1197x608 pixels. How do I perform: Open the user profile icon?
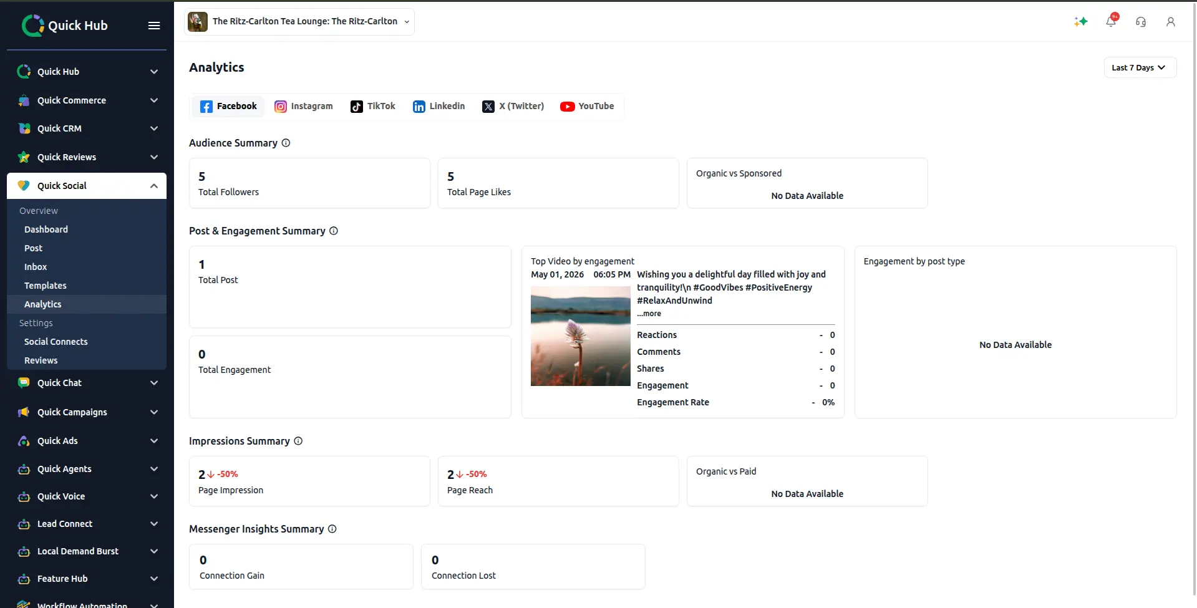click(1171, 22)
